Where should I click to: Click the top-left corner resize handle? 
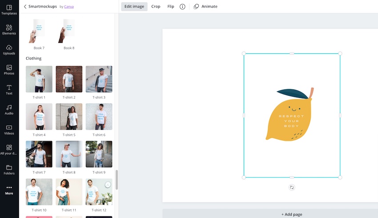tap(244, 53)
